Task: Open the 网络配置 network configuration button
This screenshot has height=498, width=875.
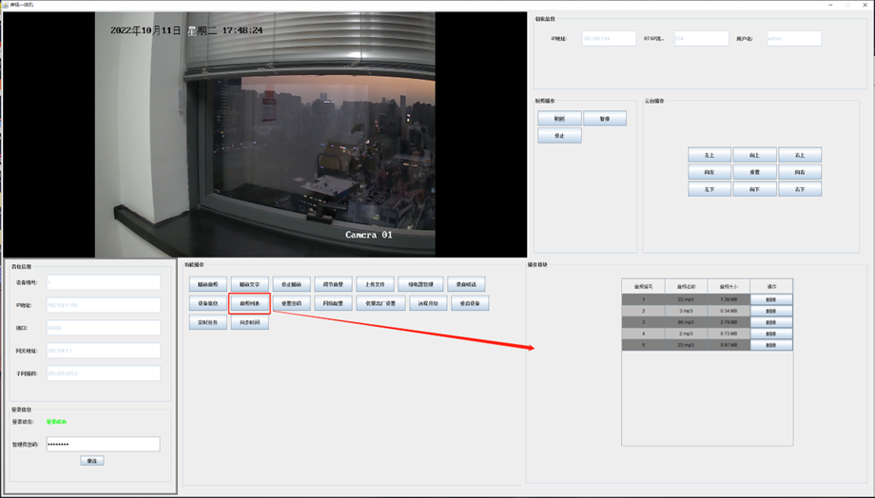Action: point(334,303)
